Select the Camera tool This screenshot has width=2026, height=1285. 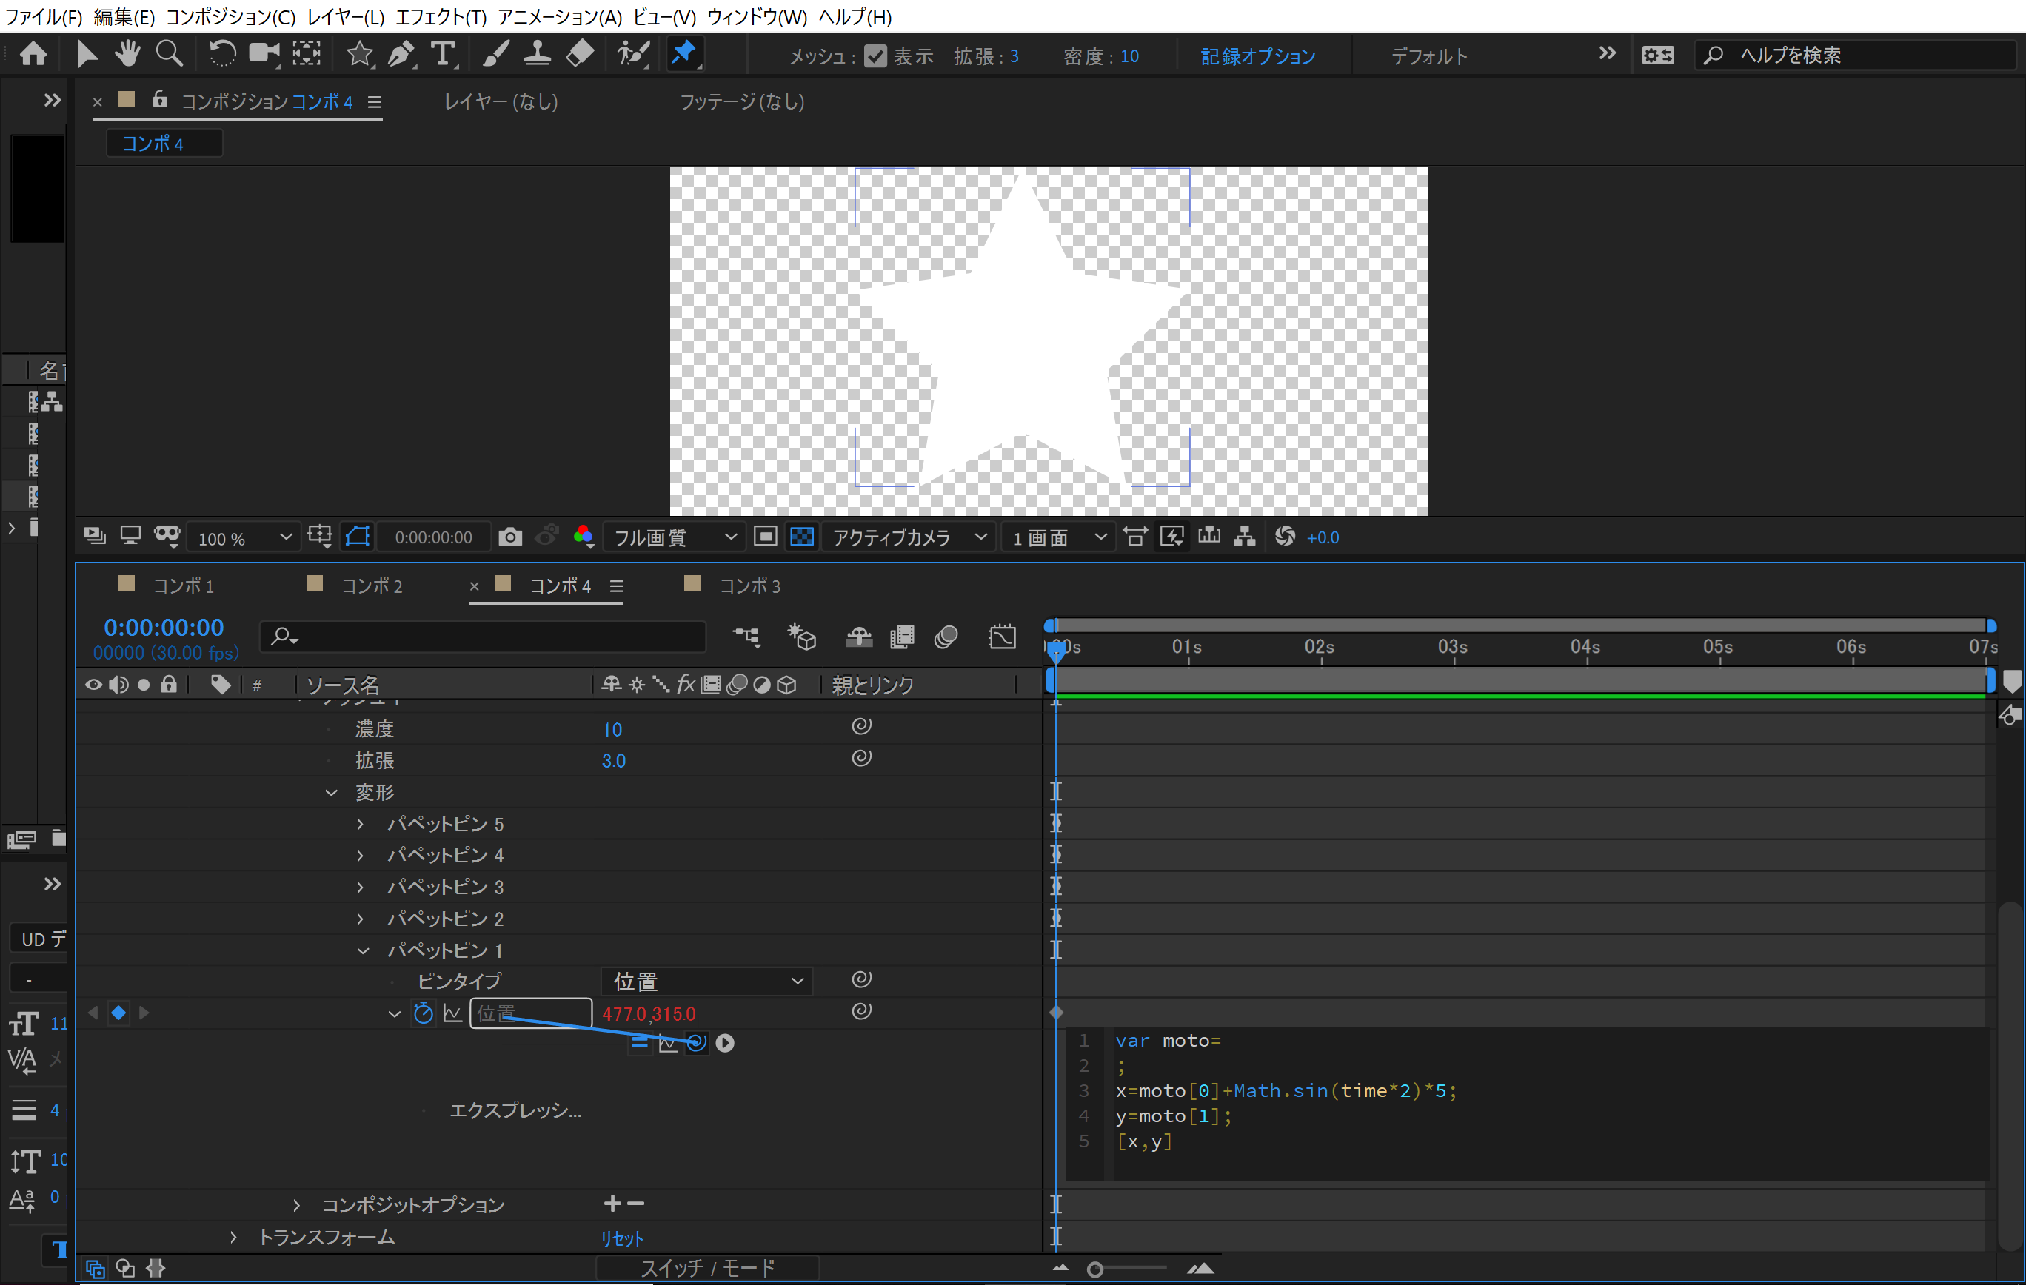[264, 55]
